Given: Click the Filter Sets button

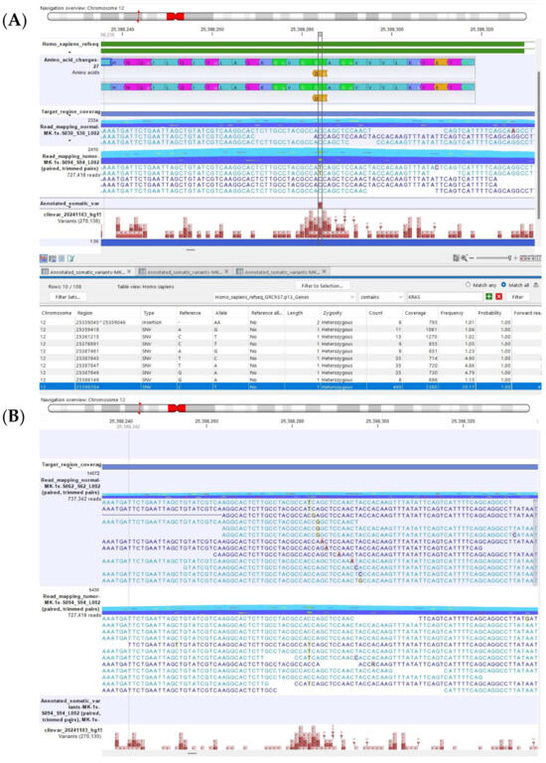Looking at the screenshot, I should pyautogui.click(x=68, y=297).
